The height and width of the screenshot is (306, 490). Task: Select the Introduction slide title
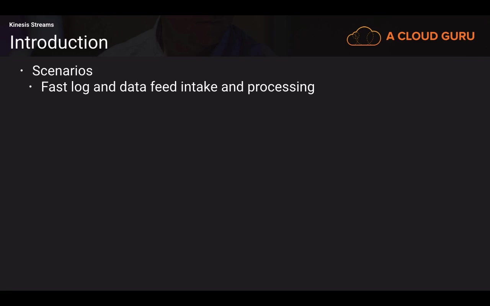click(59, 42)
